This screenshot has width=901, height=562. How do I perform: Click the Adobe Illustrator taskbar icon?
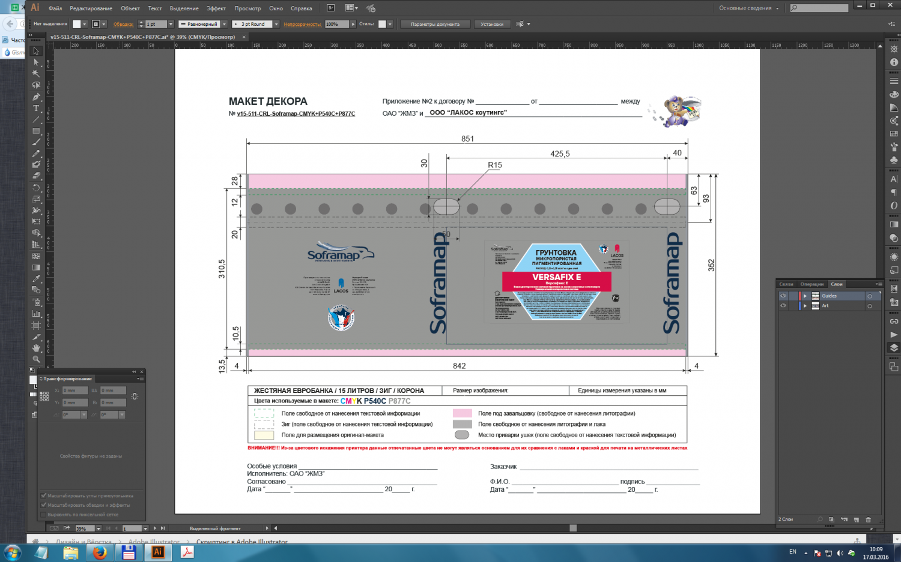[x=158, y=552]
